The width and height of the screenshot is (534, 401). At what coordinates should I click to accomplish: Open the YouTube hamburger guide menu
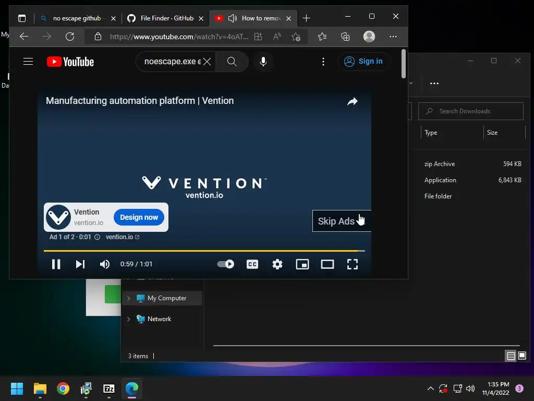[28, 62]
